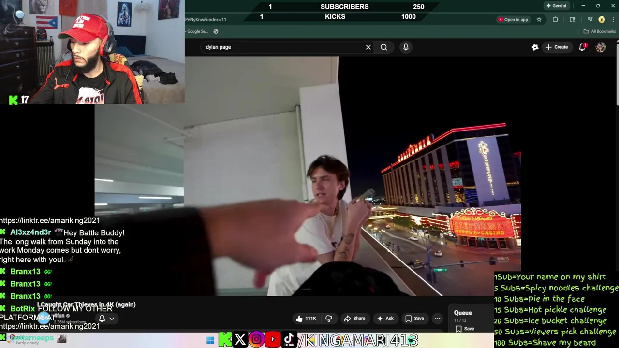Click the Google Search bookmark

(197, 31)
